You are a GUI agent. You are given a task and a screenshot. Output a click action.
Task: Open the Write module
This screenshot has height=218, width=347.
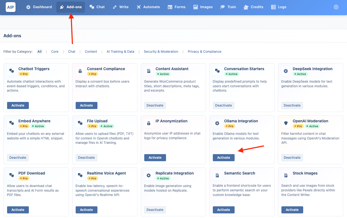click(x=121, y=7)
